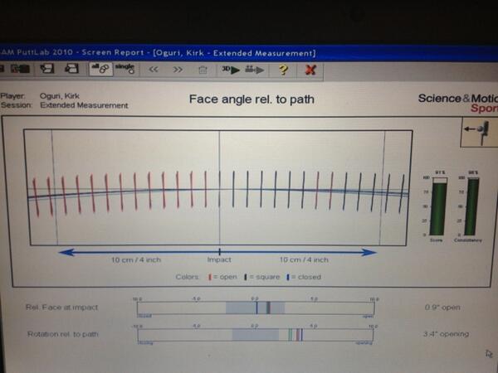The image size is (498, 373).
Task: Click the previous report page icon
Action: (x=46, y=68)
